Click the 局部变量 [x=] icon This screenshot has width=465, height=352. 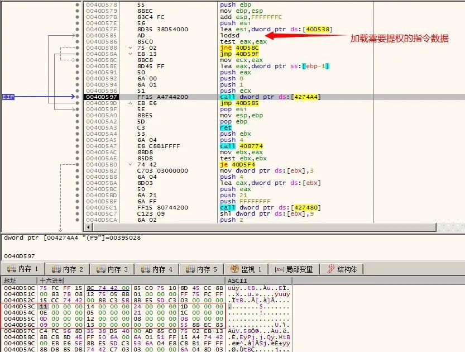279,269
